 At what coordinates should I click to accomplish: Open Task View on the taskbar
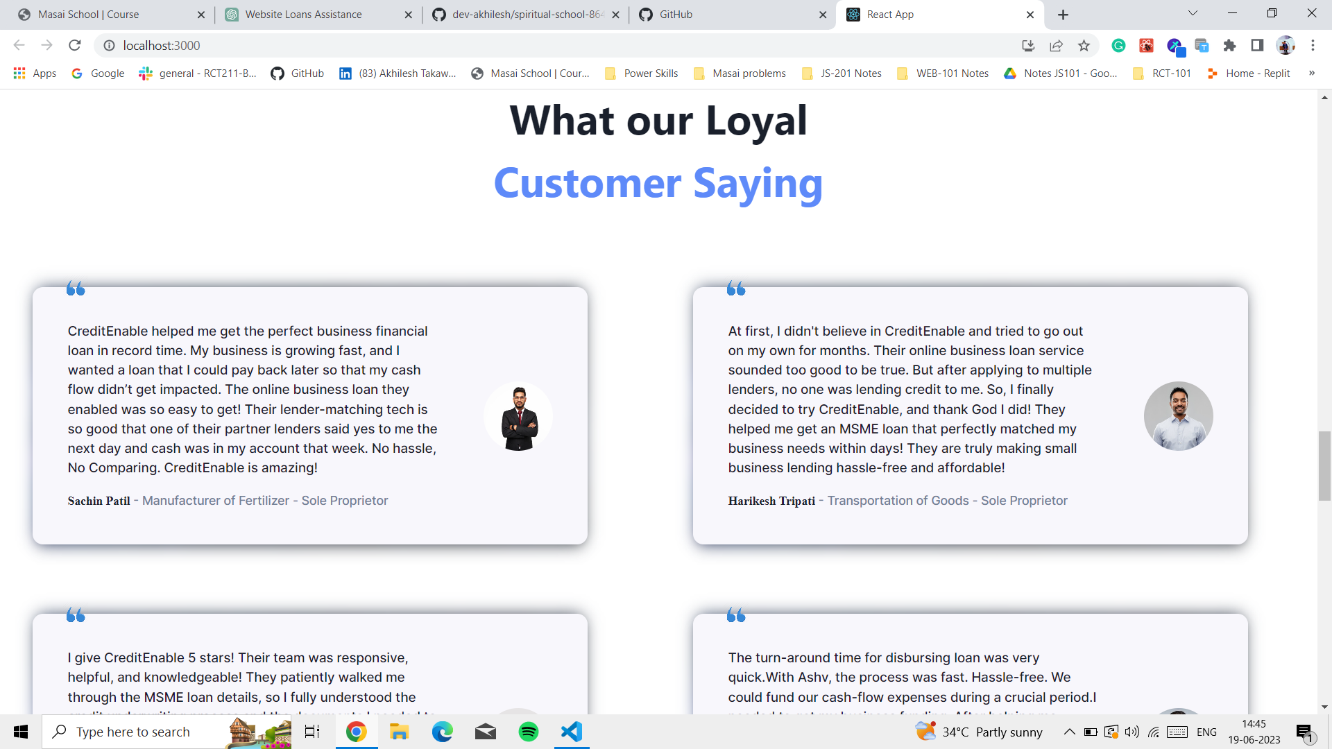(312, 732)
